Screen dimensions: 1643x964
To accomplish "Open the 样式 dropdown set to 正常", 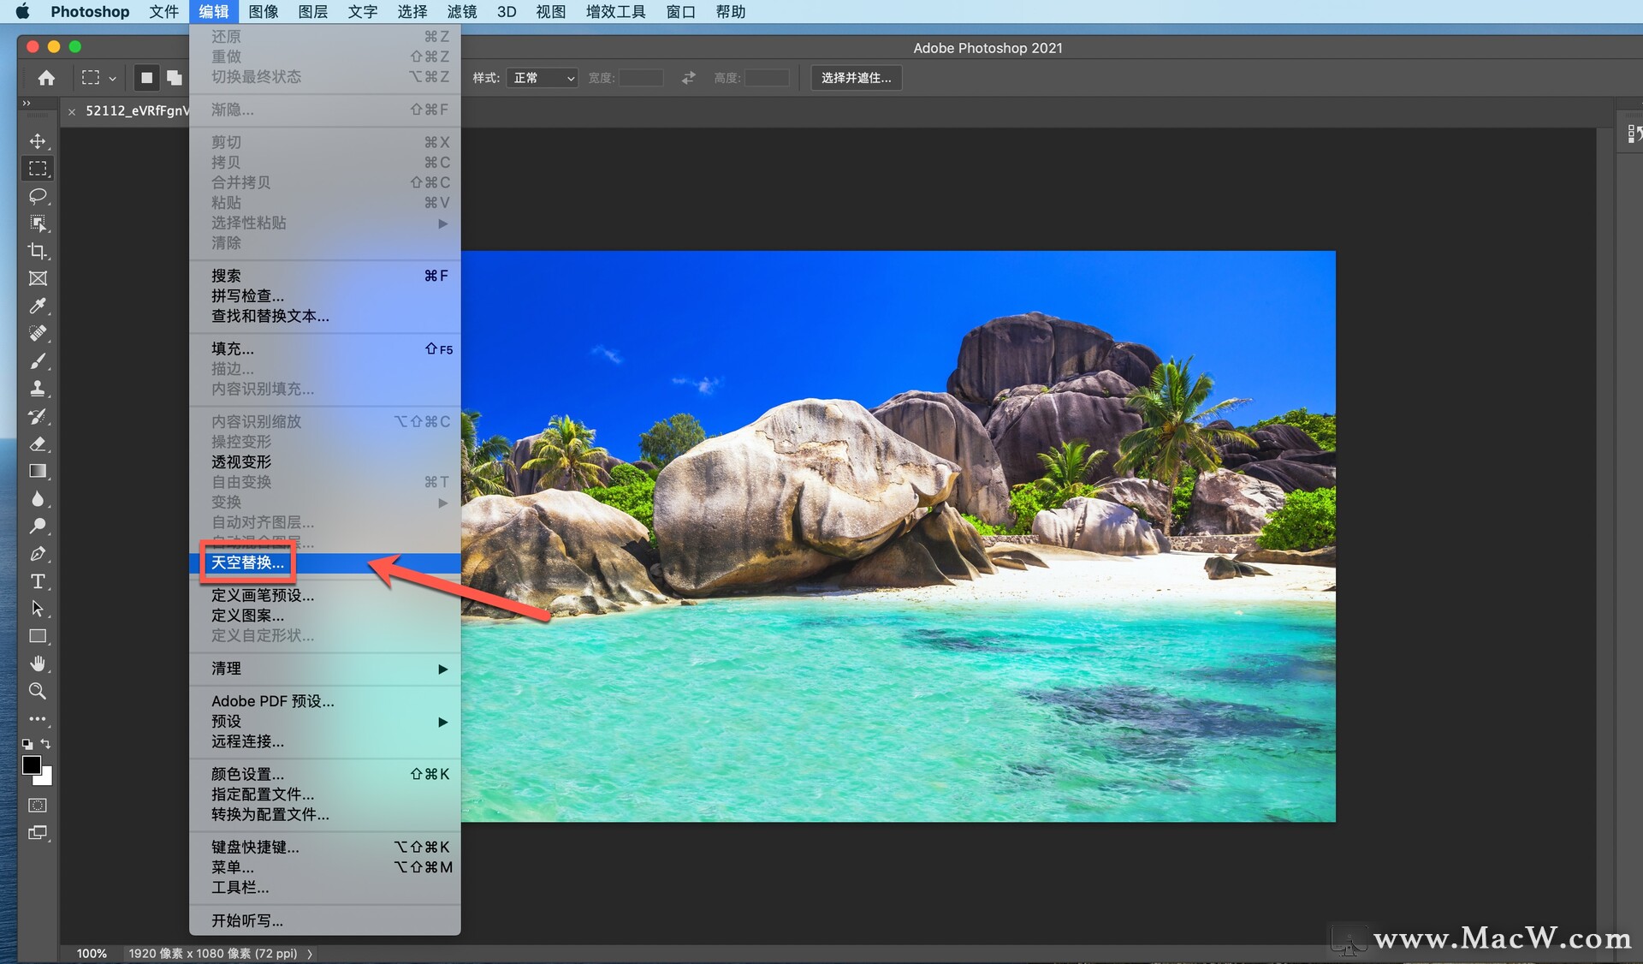I will [543, 78].
